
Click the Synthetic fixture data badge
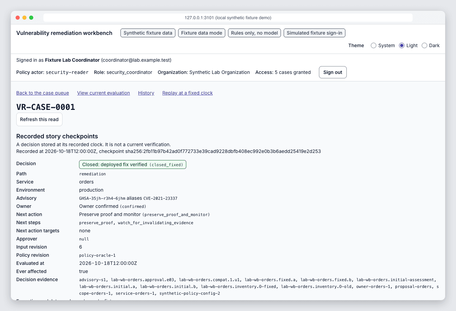point(148,33)
